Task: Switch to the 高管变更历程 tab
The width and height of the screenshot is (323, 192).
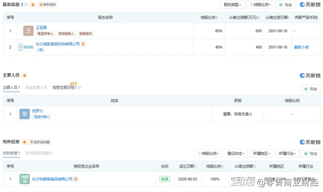Action: (x=65, y=87)
